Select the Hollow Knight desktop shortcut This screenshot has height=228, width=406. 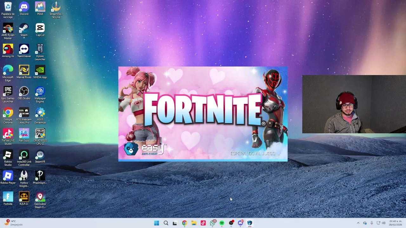coord(24,179)
